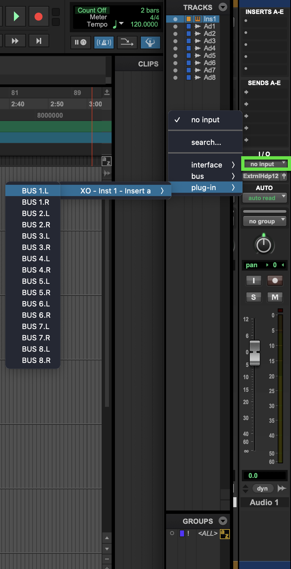291x569 pixels.
Task: Open the Tracks list dropdown menu
Action: click(x=223, y=7)
